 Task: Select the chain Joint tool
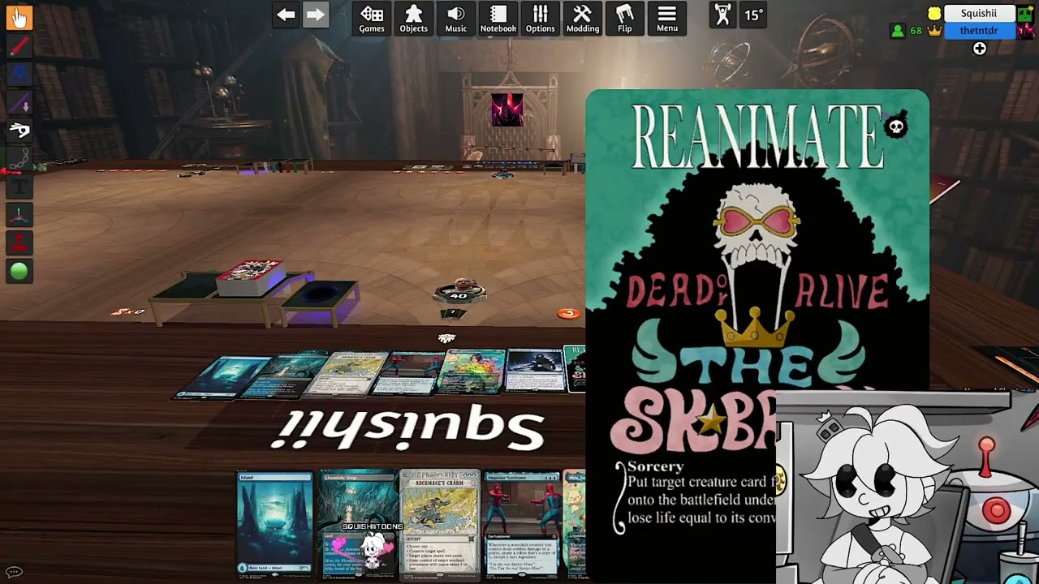pyautogui.click(x=19, y=158)
